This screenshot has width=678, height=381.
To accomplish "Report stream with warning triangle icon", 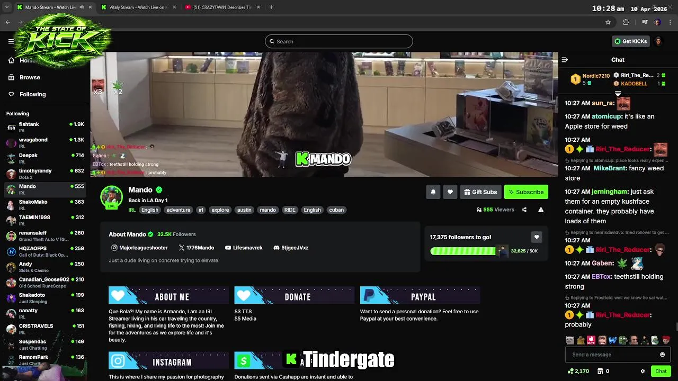I will [541, 210].
